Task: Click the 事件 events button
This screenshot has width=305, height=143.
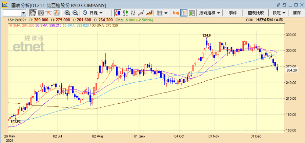Action: click(233, 13)
